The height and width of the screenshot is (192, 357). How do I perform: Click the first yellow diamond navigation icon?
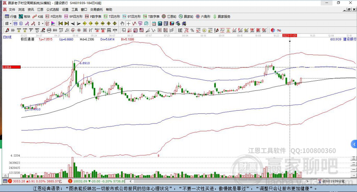pos(85,23)
